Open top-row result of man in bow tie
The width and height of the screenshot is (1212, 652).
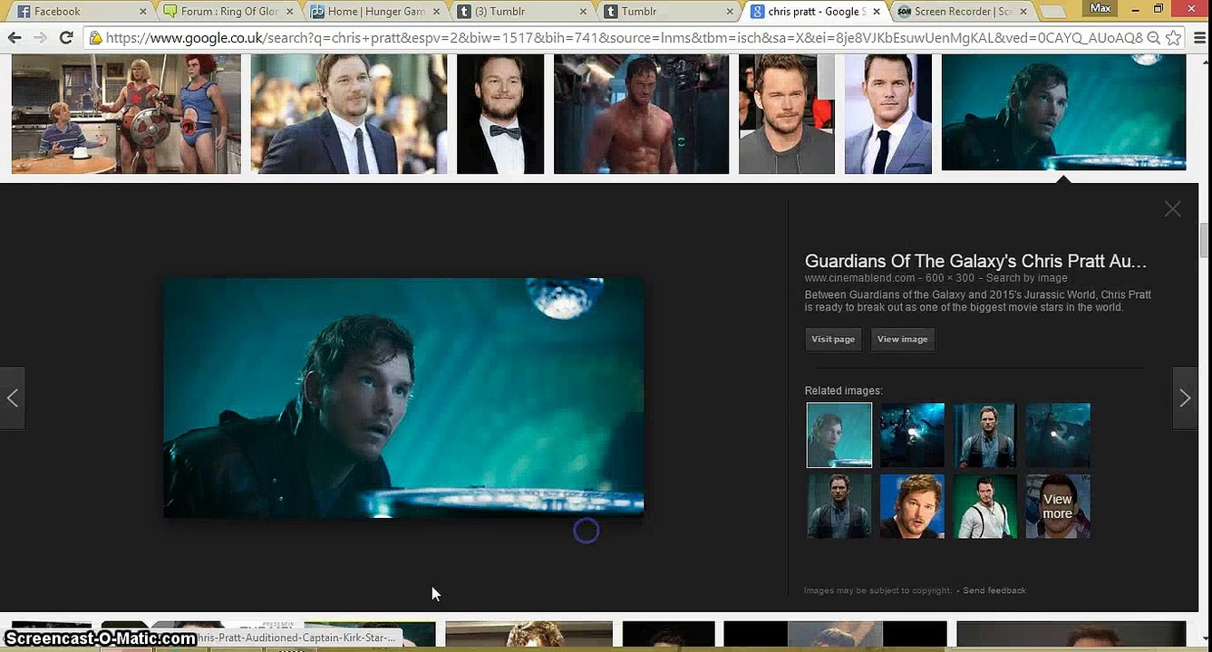500,114
